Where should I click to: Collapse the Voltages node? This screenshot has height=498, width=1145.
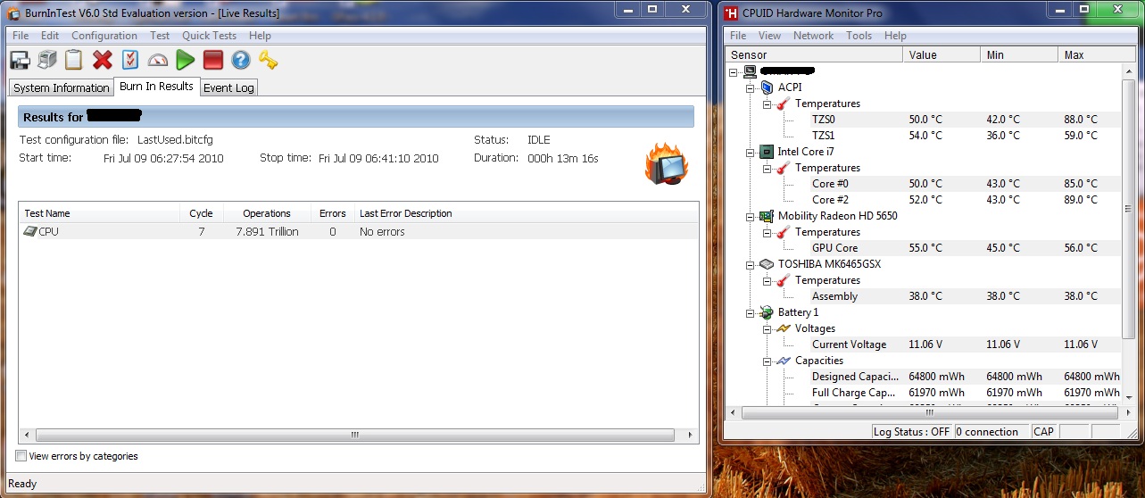coord(767,328)
